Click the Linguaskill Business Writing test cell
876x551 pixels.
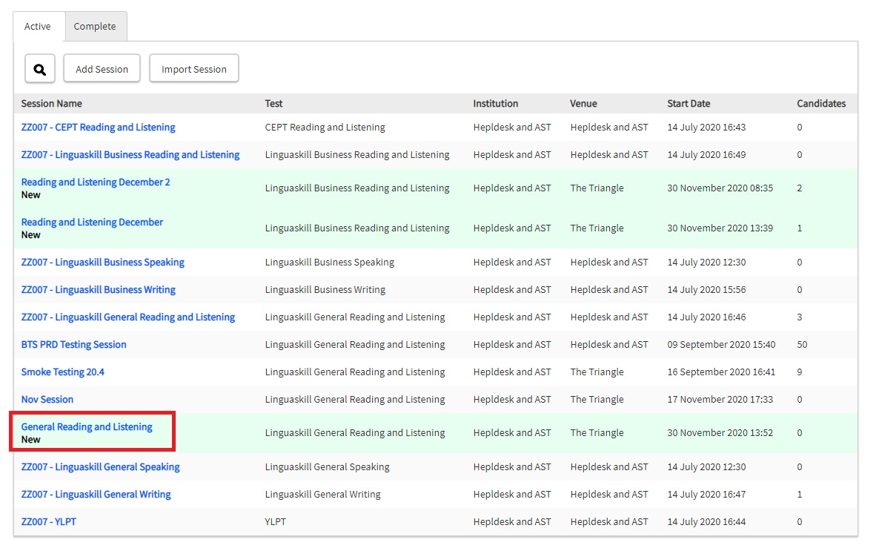point(325,289)
